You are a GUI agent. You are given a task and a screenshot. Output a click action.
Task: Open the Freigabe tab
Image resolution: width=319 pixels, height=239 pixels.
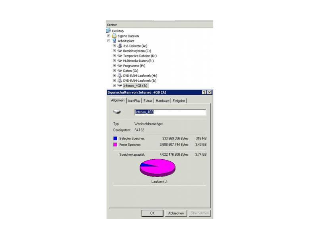point(179,101)
